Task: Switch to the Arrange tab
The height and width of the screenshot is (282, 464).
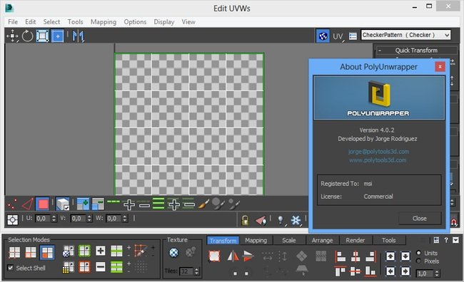Action: click(322, 241)
